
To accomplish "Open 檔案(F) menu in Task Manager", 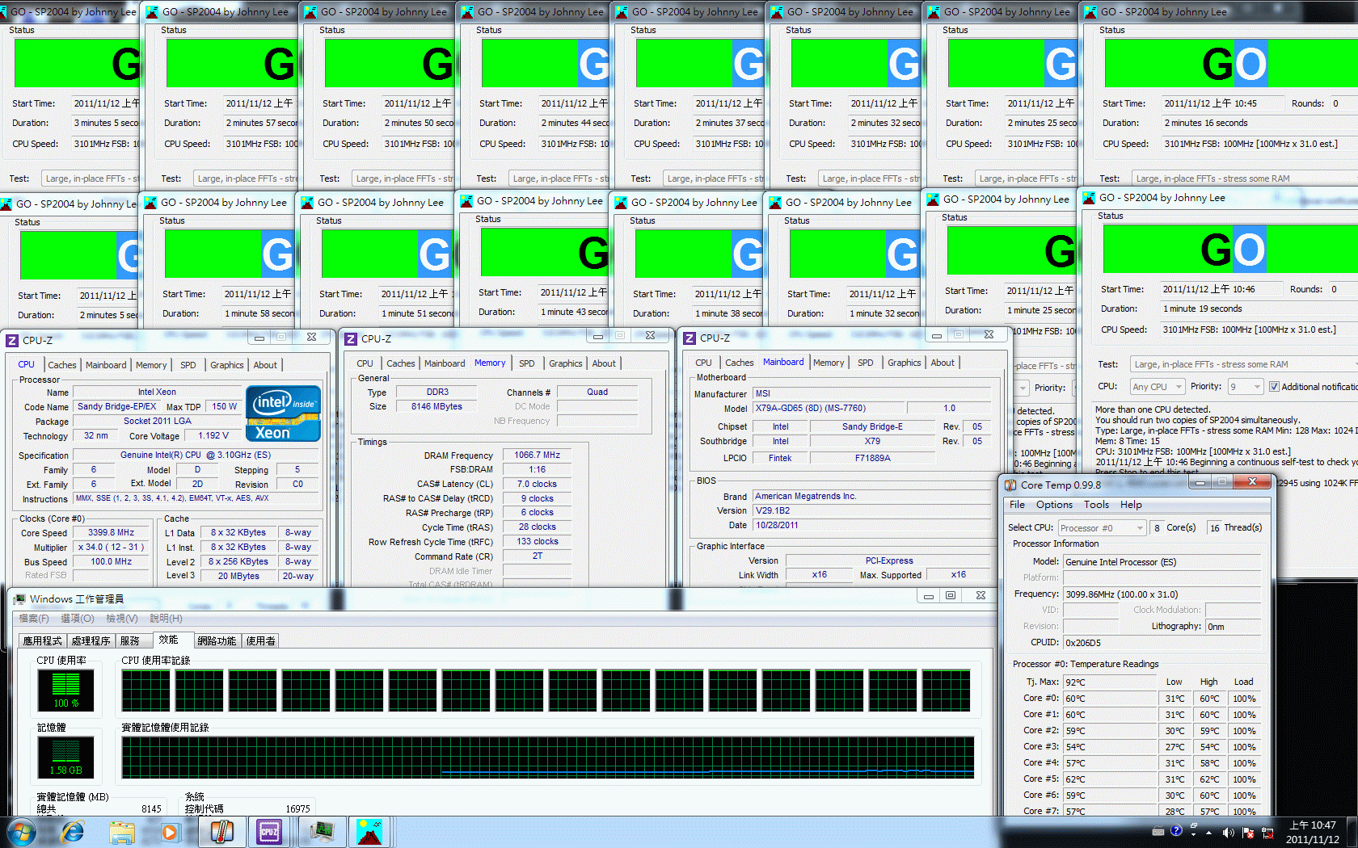I will [x=33, y=619].
